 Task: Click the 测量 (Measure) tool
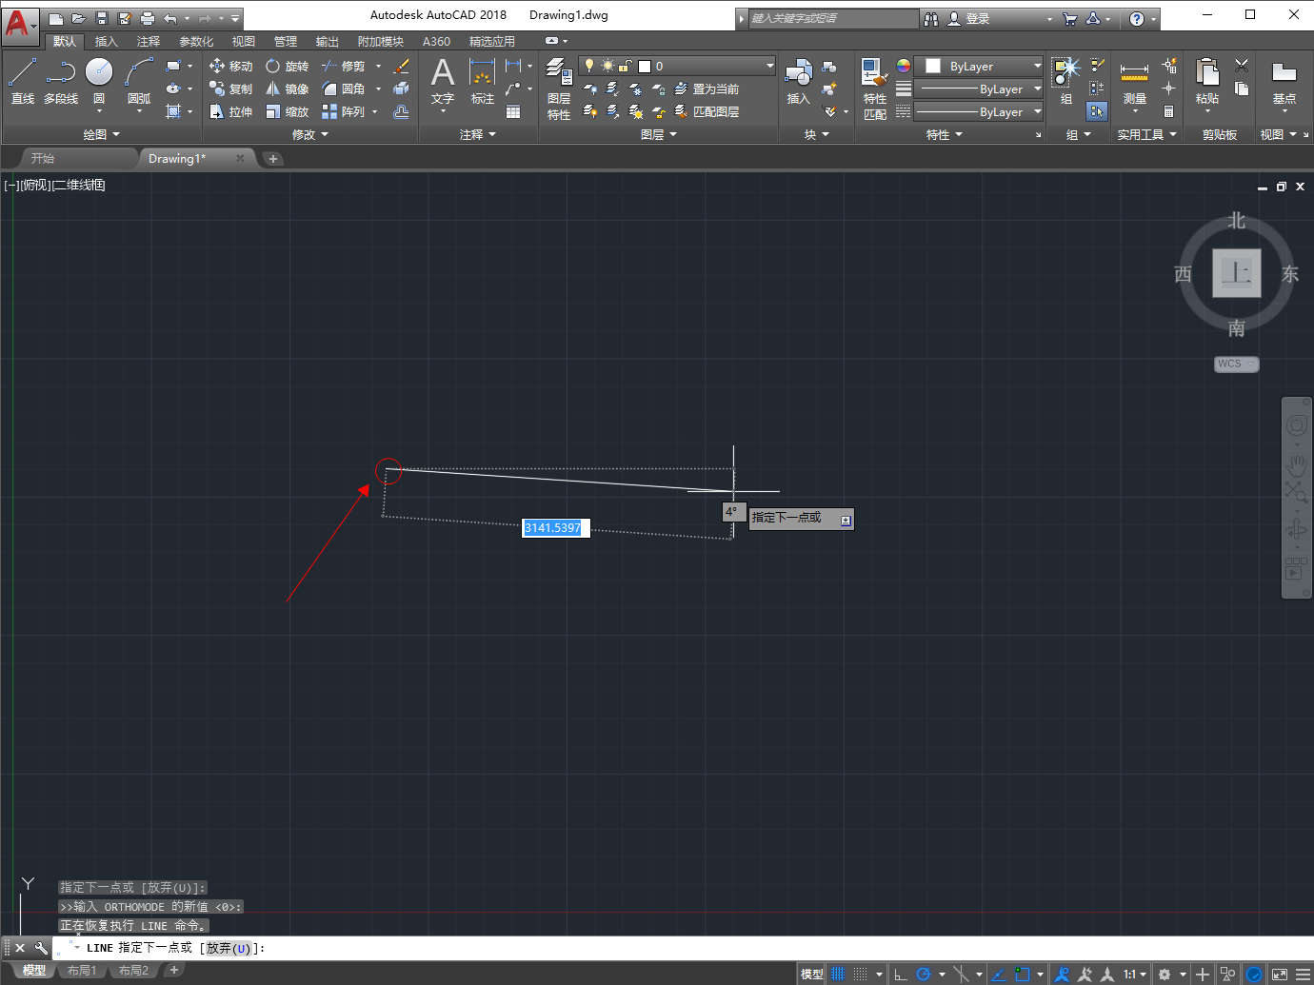(x=1134, y=80)
